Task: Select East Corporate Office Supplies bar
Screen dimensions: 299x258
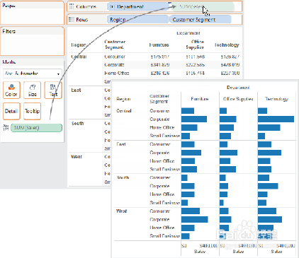Action: click(x=228, y=153)
